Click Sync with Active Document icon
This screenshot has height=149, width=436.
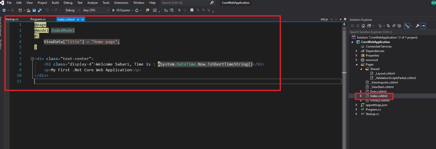[388, 26]
